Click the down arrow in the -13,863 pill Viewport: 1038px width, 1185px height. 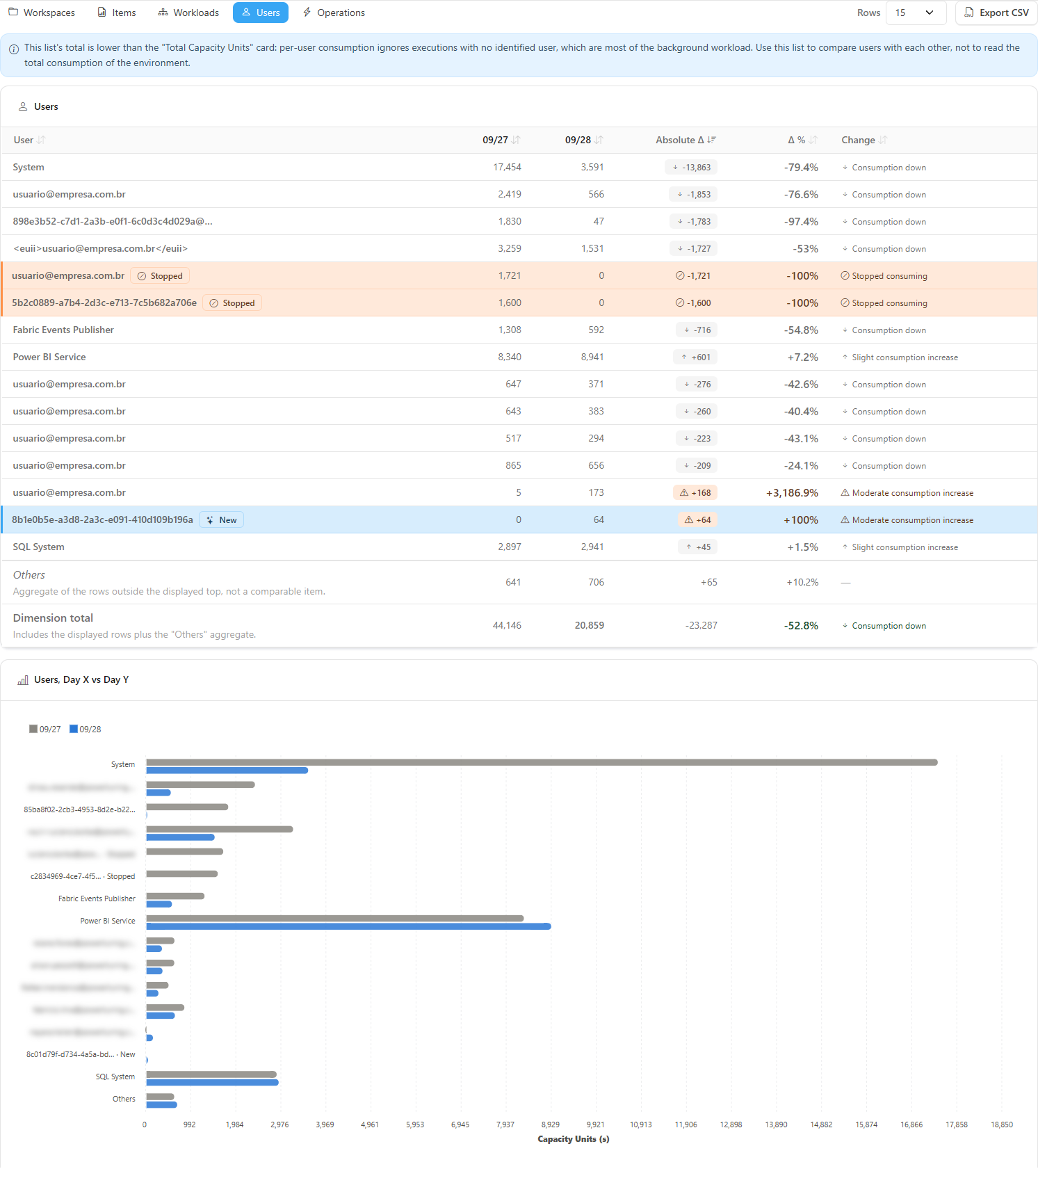click(675, 168)
